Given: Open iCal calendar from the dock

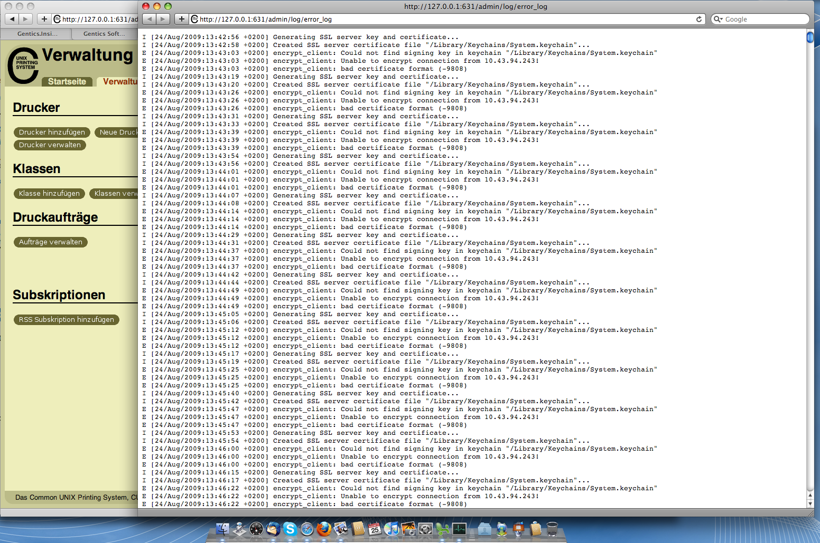Looking at the screenshot, I should tap(375, 529).
